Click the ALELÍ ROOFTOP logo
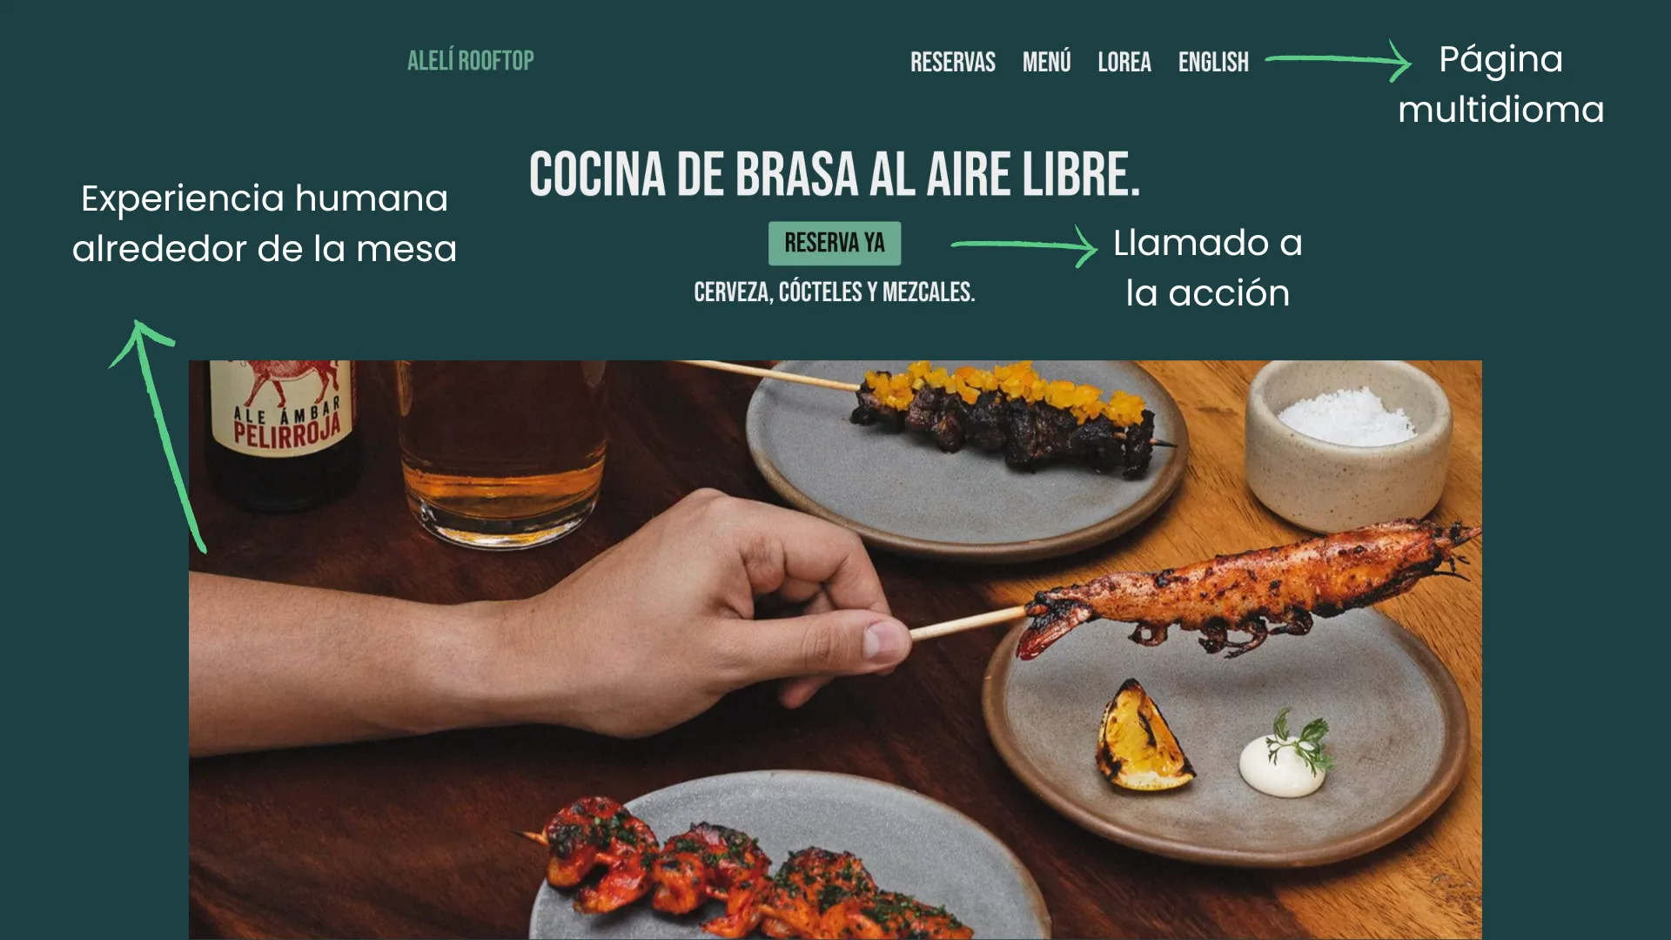This screenshot has height=940, width=1671. pos(471,61)
